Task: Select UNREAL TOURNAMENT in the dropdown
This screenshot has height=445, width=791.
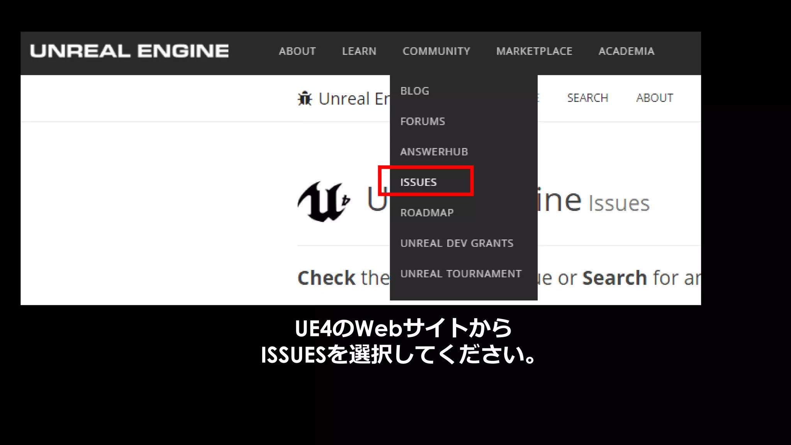Action: (461, 273)
